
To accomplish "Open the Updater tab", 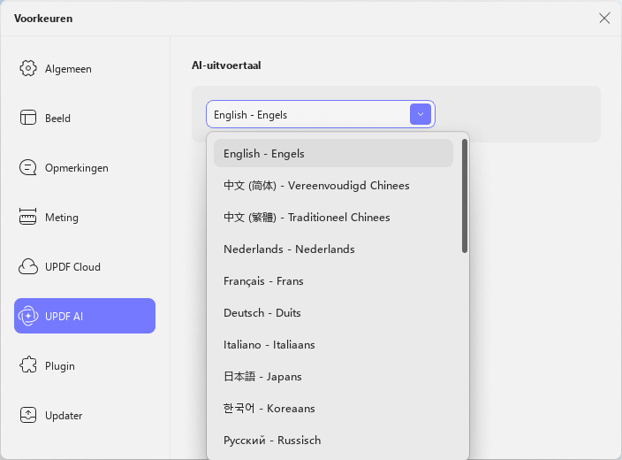I will click(x=85, y=415).
